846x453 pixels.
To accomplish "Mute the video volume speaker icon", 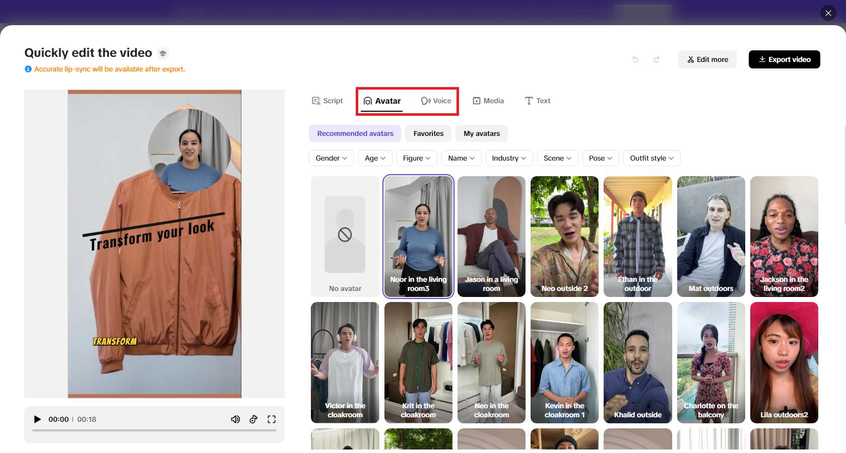I will point(235,419).
